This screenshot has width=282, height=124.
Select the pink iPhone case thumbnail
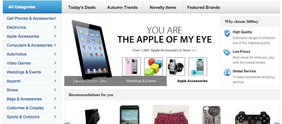pyautogui.click(x=131, y=67)
